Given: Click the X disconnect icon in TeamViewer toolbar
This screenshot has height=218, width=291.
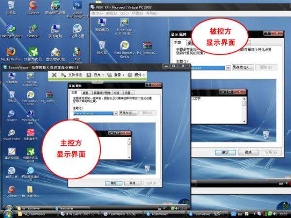Looking at the screenshot, I should click(54, 75).
